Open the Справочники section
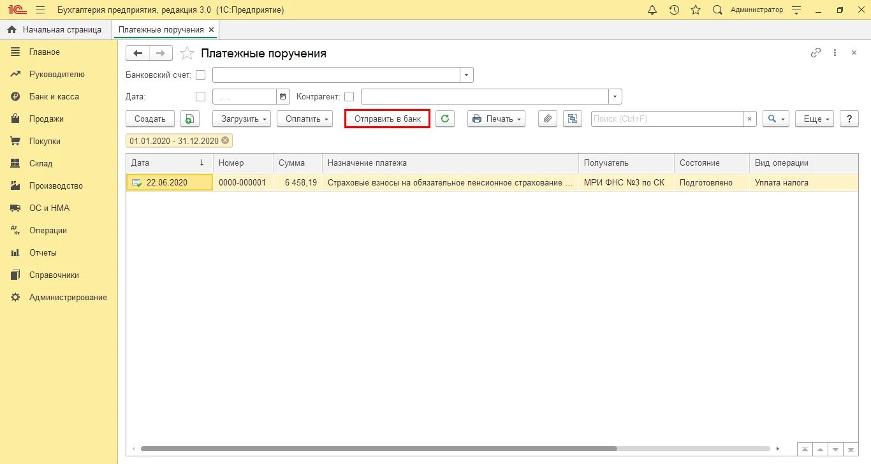 [59, 275]
